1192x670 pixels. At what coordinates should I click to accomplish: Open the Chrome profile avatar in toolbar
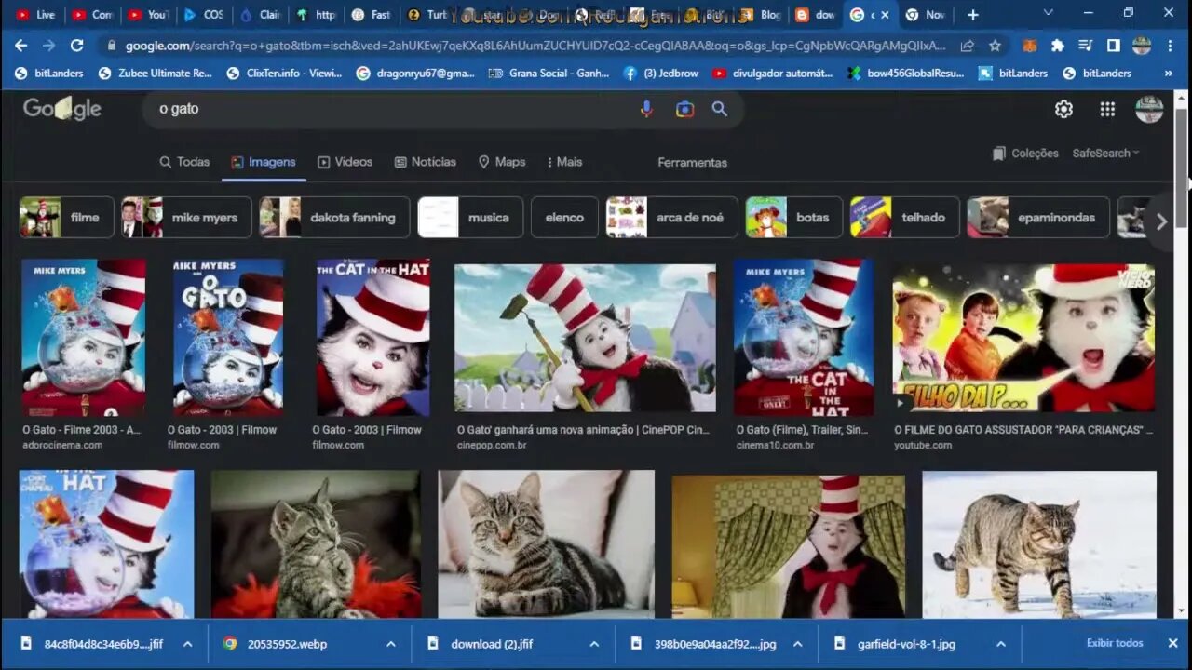1142,46
